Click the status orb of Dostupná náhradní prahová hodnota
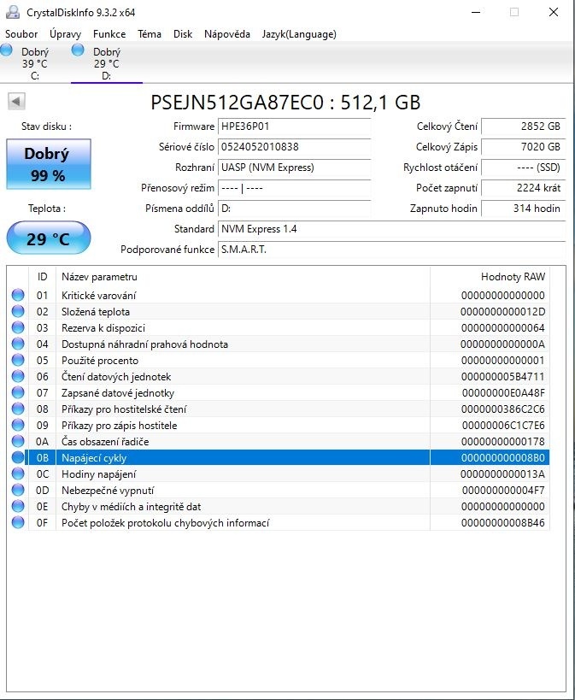 tap(18, 344)
